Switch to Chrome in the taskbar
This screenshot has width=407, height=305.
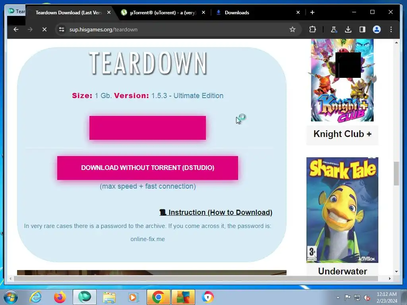(x=158, y=297)
